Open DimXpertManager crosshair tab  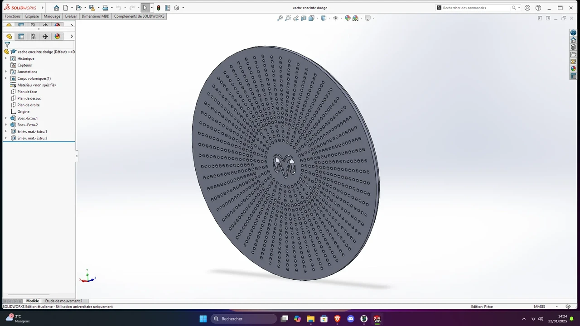click(45, 36)
